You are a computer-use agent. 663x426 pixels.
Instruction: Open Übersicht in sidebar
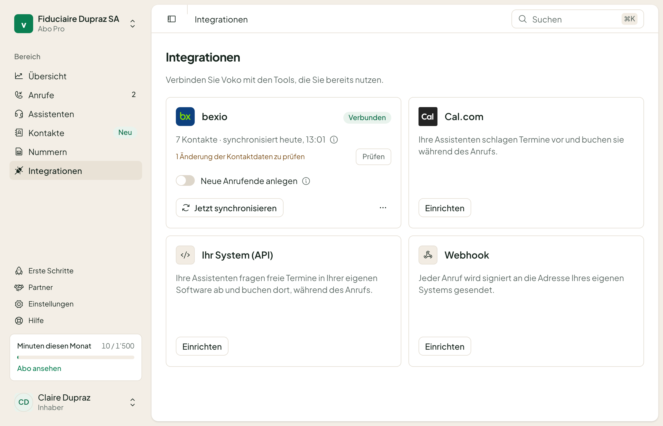coord(76,76)
